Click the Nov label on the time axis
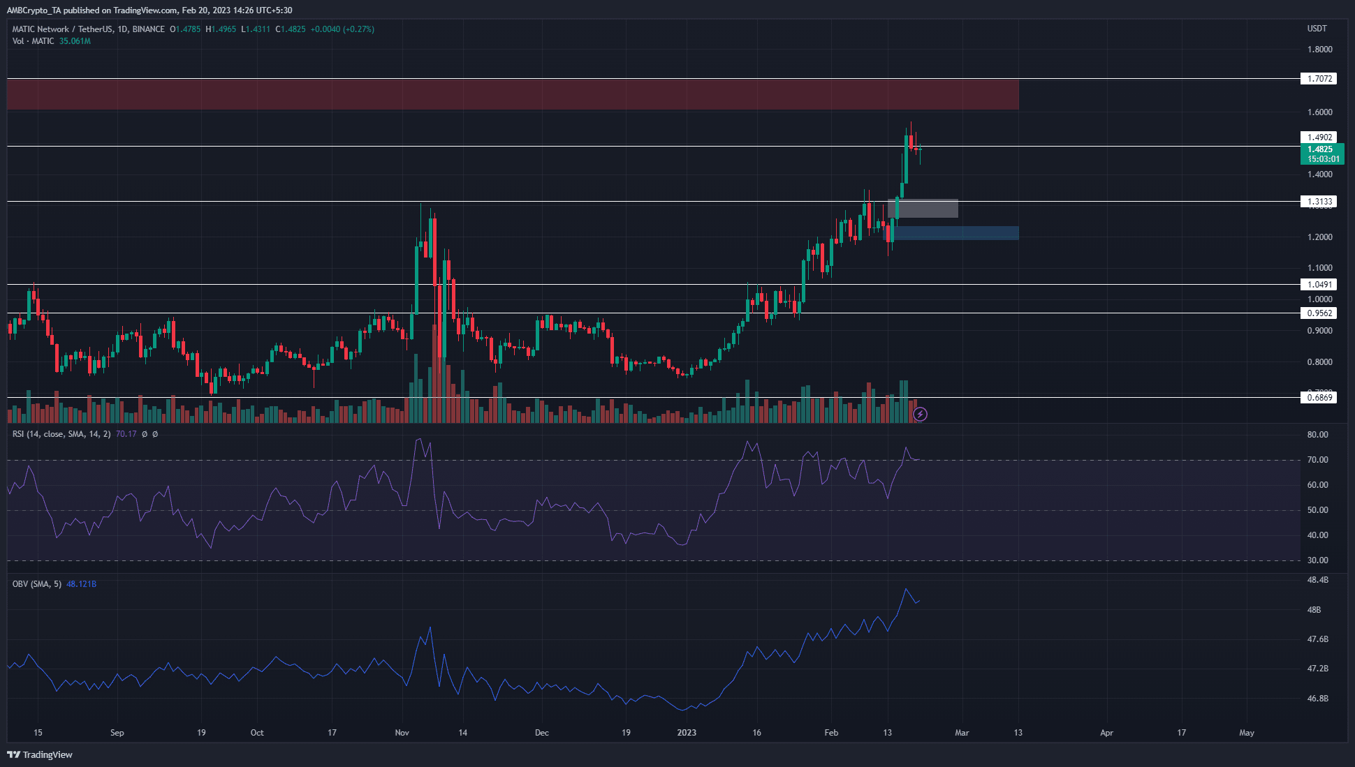This screenshot has height=767, width=1355. click(x=402, y=733)
